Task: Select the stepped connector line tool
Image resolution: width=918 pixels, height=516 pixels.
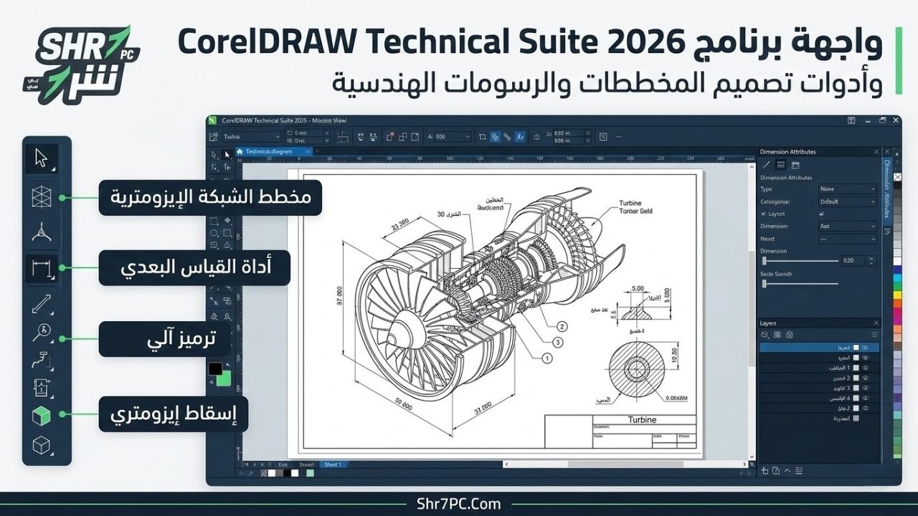Action: pos(42,360)
